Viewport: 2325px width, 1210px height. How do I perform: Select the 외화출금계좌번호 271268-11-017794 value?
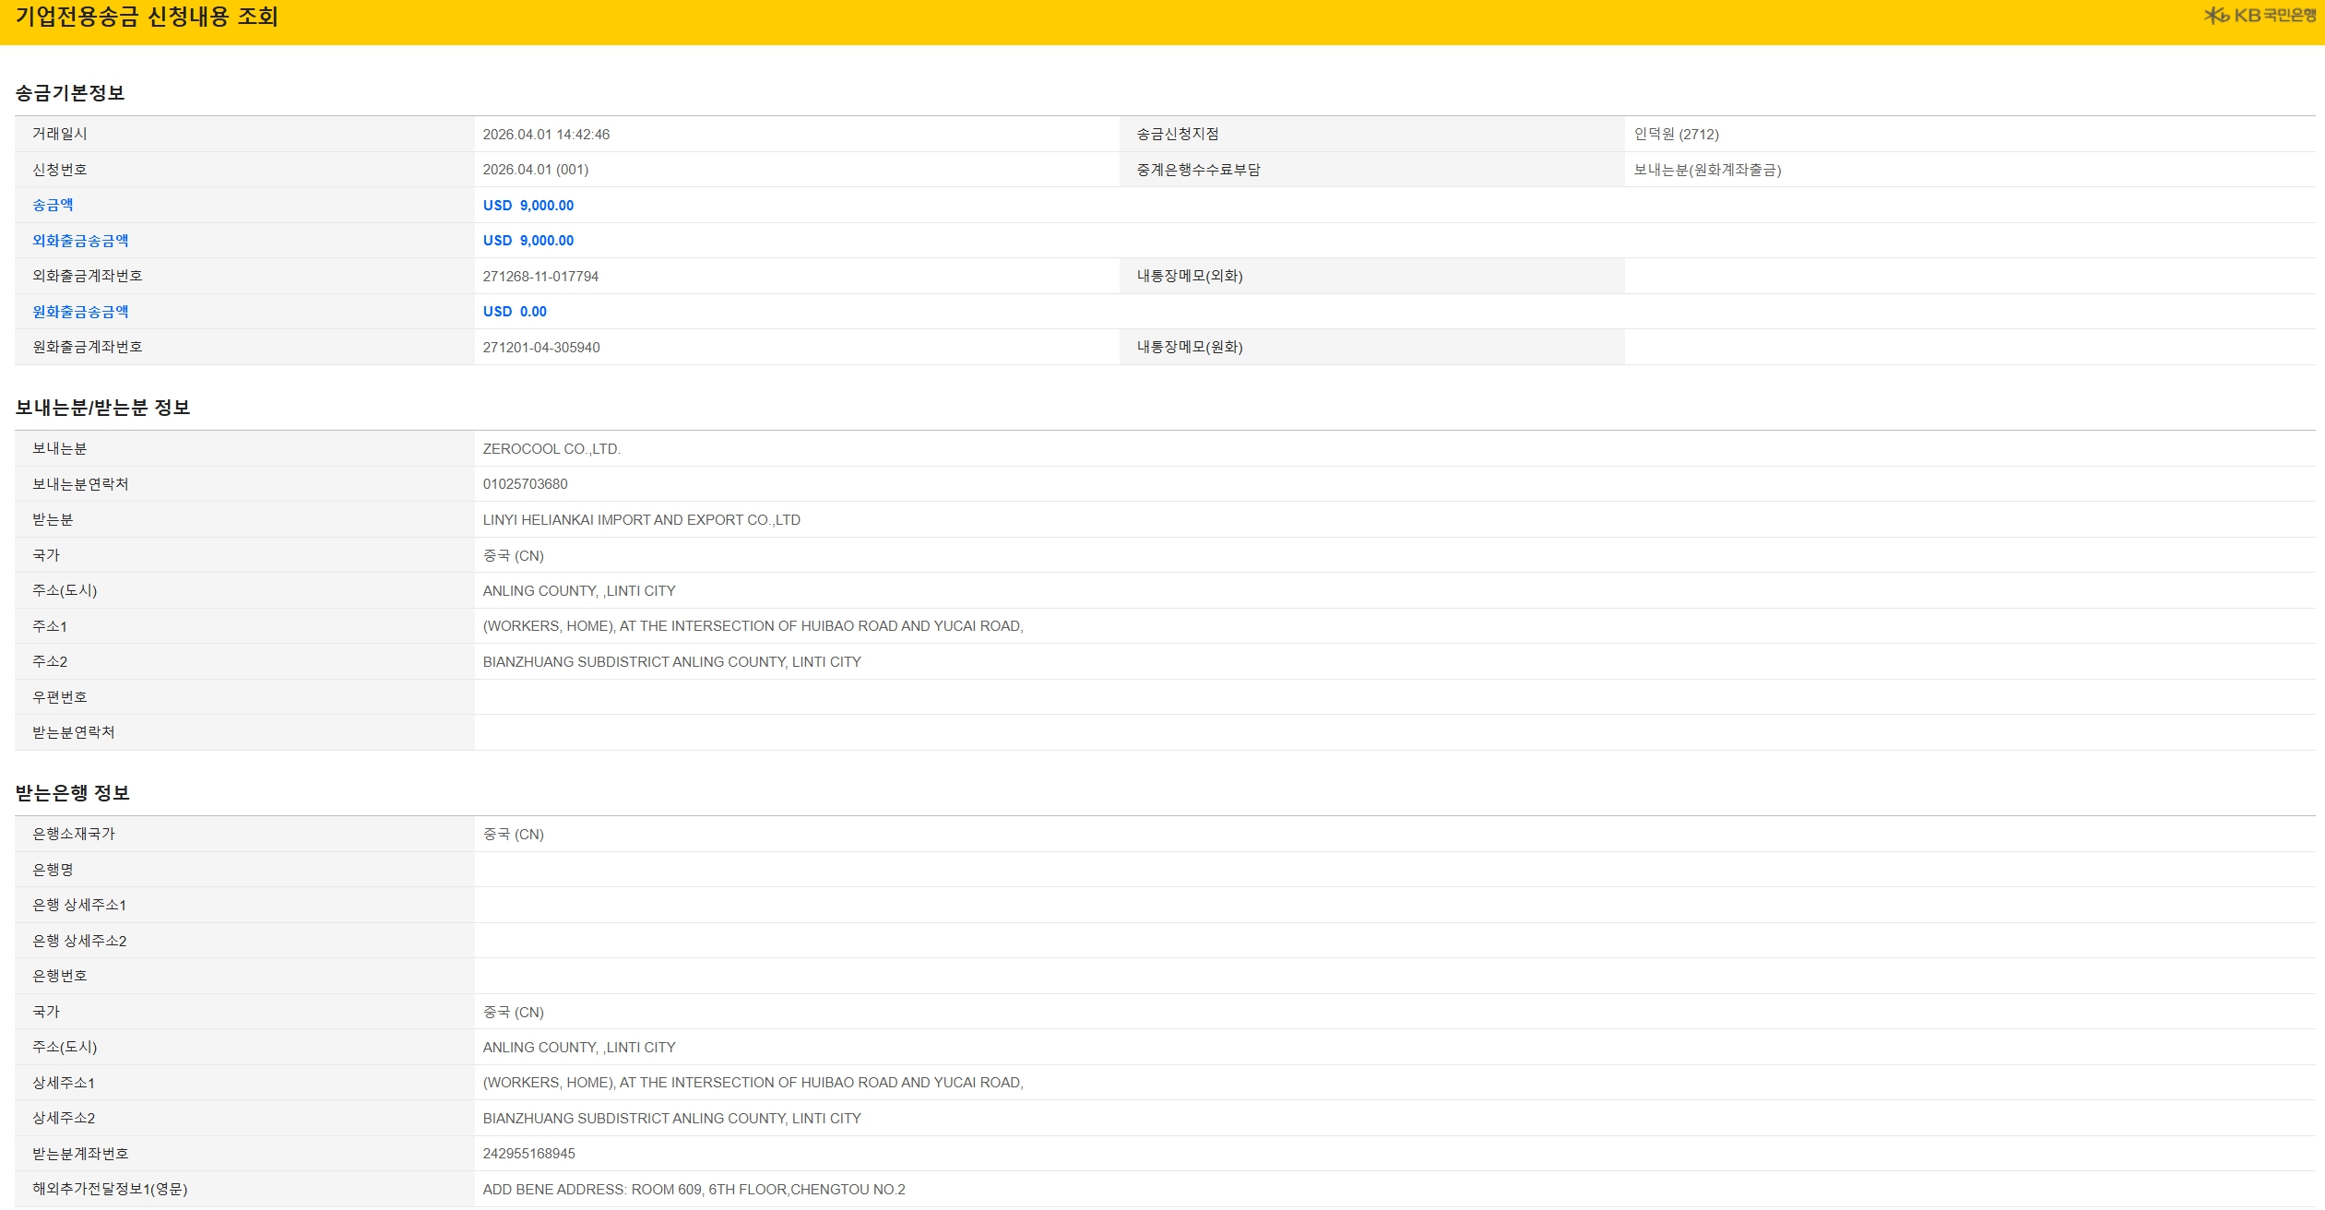coord(540,277)
